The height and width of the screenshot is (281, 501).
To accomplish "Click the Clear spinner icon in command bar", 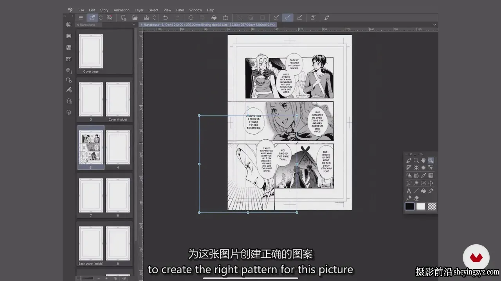I will click(191, 18).
